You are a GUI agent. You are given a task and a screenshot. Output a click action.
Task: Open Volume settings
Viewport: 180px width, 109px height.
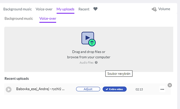(x=161, y=9)
